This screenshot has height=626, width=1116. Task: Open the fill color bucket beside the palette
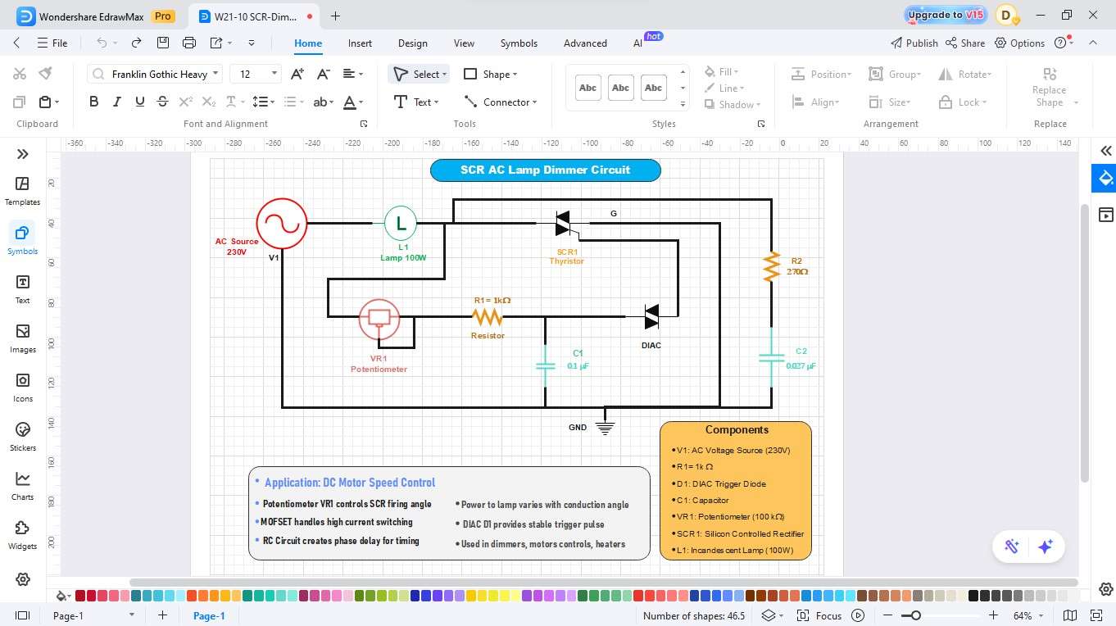61,596
